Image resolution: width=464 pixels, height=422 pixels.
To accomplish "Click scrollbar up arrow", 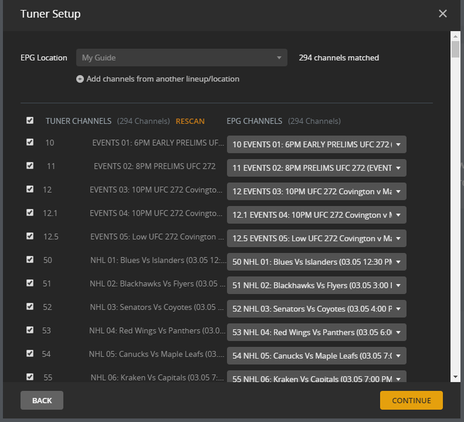I will pos(455,36).
